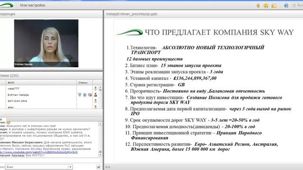Click the smiley emoji in chat message

coord(9,122)
